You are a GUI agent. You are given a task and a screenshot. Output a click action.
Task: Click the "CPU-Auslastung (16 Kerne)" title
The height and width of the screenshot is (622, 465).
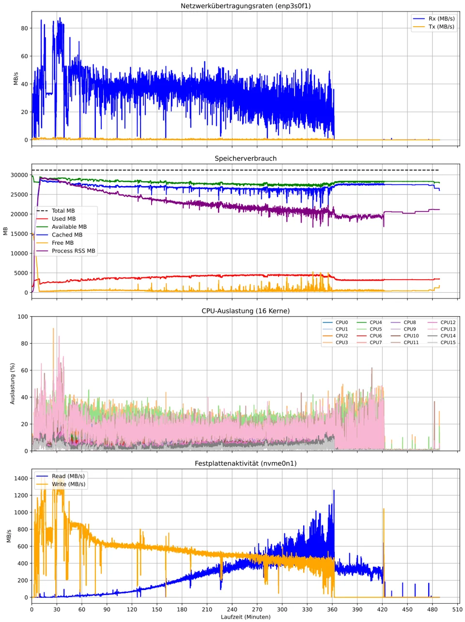point(246,311)
